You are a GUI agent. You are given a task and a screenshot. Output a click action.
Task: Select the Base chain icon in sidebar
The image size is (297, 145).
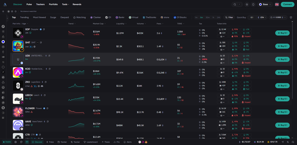(x=3, y=42)
